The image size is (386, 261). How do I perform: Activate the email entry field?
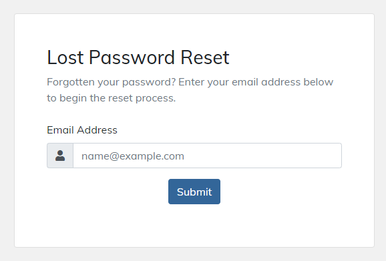click(207, 156)
